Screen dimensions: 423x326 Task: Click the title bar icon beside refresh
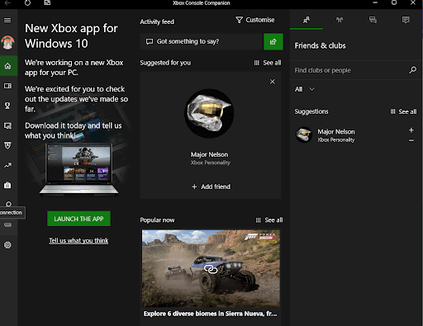pyautogui.click(x=47, y=2)
